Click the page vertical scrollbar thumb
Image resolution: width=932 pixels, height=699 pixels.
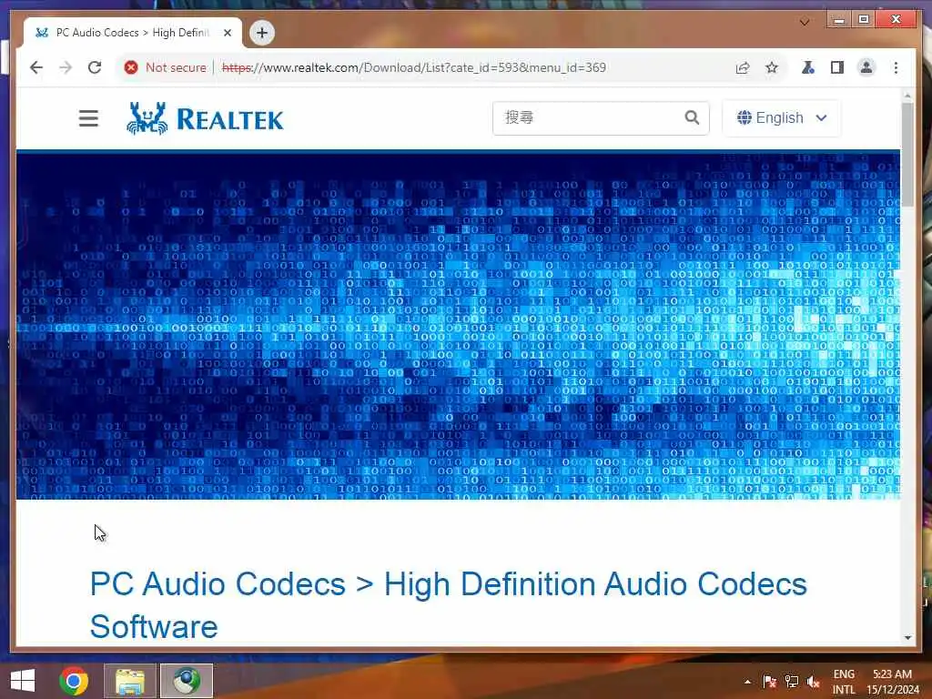tap(907, 155)
